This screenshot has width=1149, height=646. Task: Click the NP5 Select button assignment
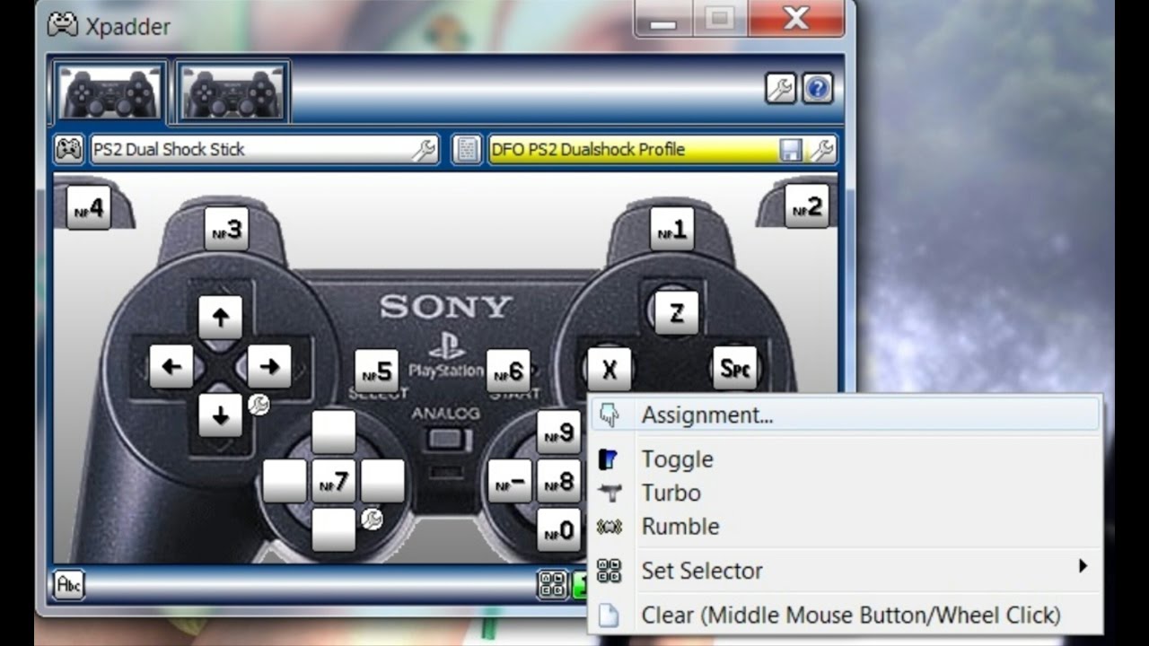(377, 371)
